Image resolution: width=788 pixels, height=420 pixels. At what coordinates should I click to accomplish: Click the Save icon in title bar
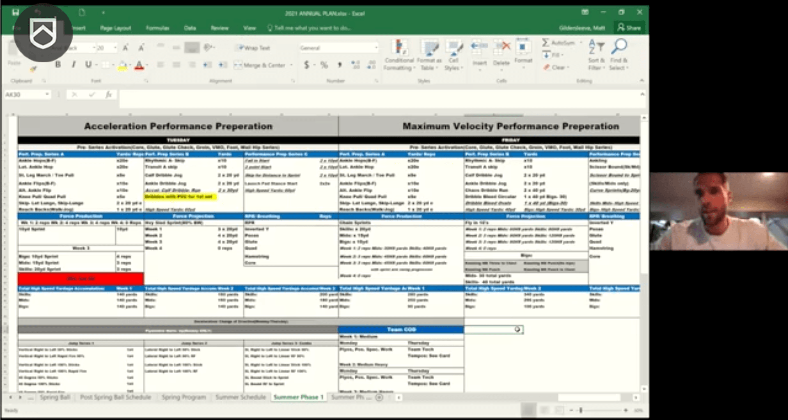pos(16,12)
